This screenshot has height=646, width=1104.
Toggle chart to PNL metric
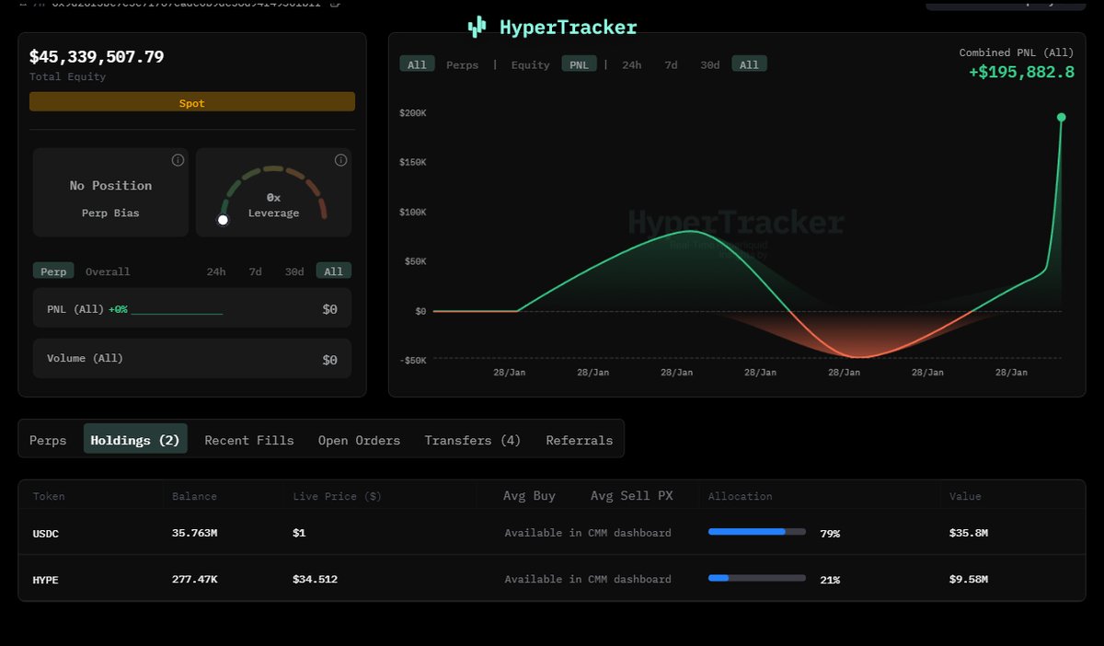point(580,64)
